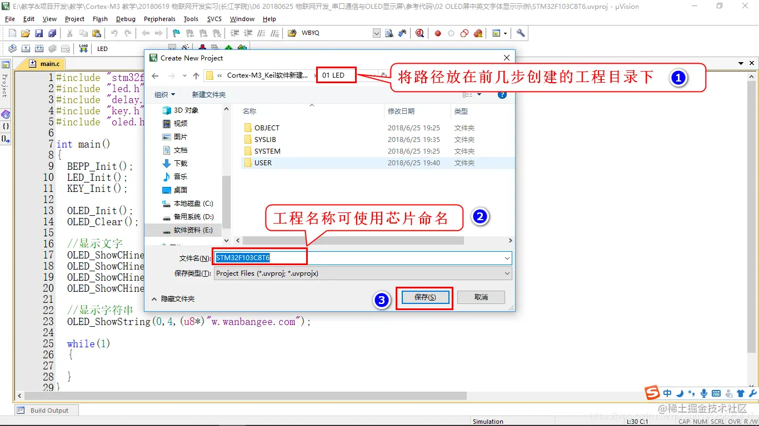Click the Save All toolbar icon
Screen dimensions: 759x426
coord(52,33)
